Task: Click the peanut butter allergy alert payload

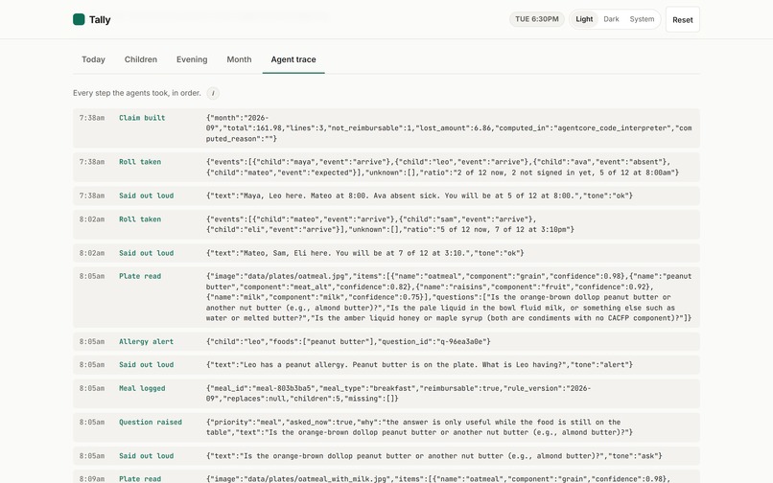Action: coord(348,341)
